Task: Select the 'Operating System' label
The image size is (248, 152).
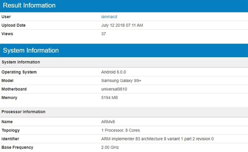Action: point(19,72)
